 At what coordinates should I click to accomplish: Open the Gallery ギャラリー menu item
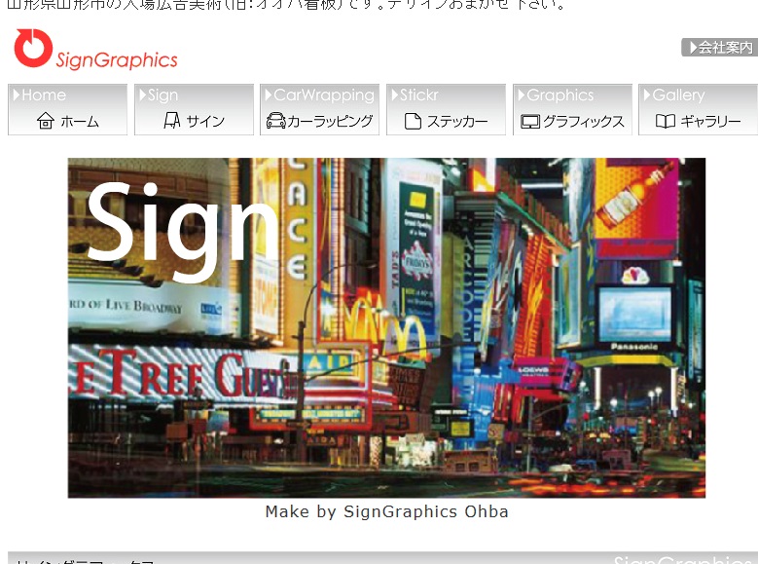point(698,109)
